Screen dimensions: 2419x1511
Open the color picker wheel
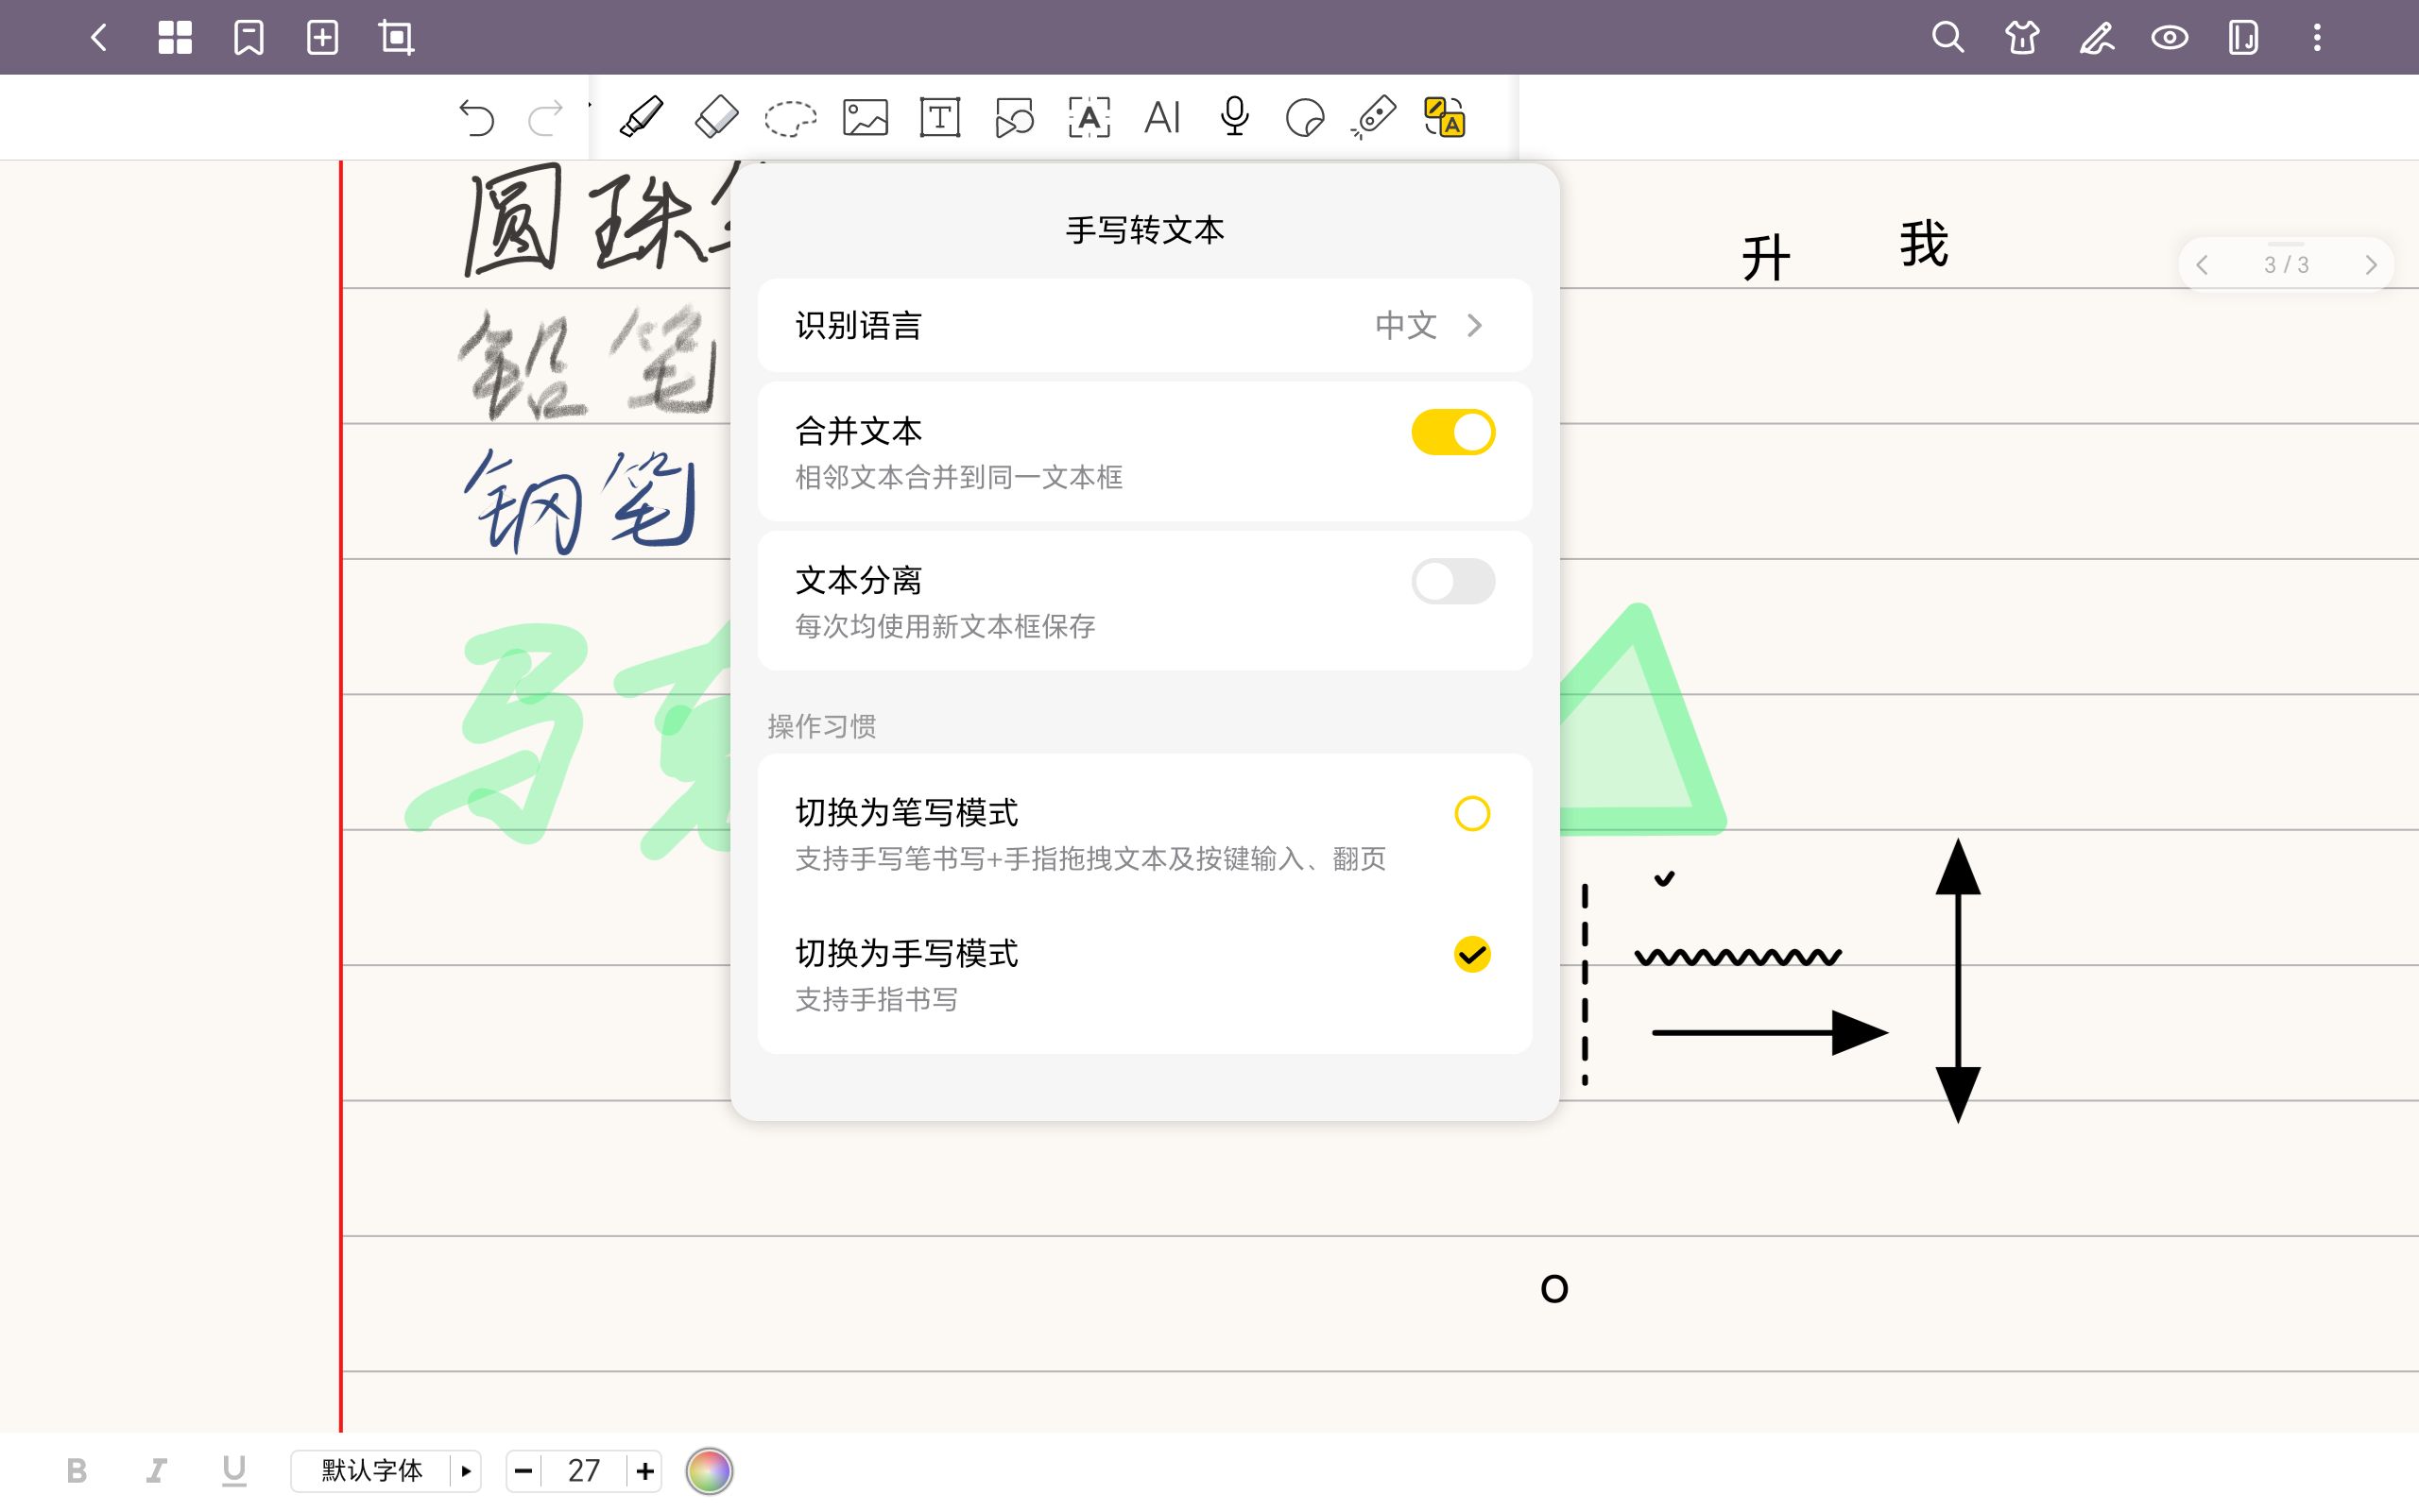tap(711, 1470)
